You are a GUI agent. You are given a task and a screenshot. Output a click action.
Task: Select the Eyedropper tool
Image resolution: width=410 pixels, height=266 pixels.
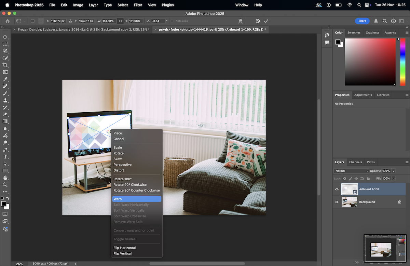(x=5, y=79)
